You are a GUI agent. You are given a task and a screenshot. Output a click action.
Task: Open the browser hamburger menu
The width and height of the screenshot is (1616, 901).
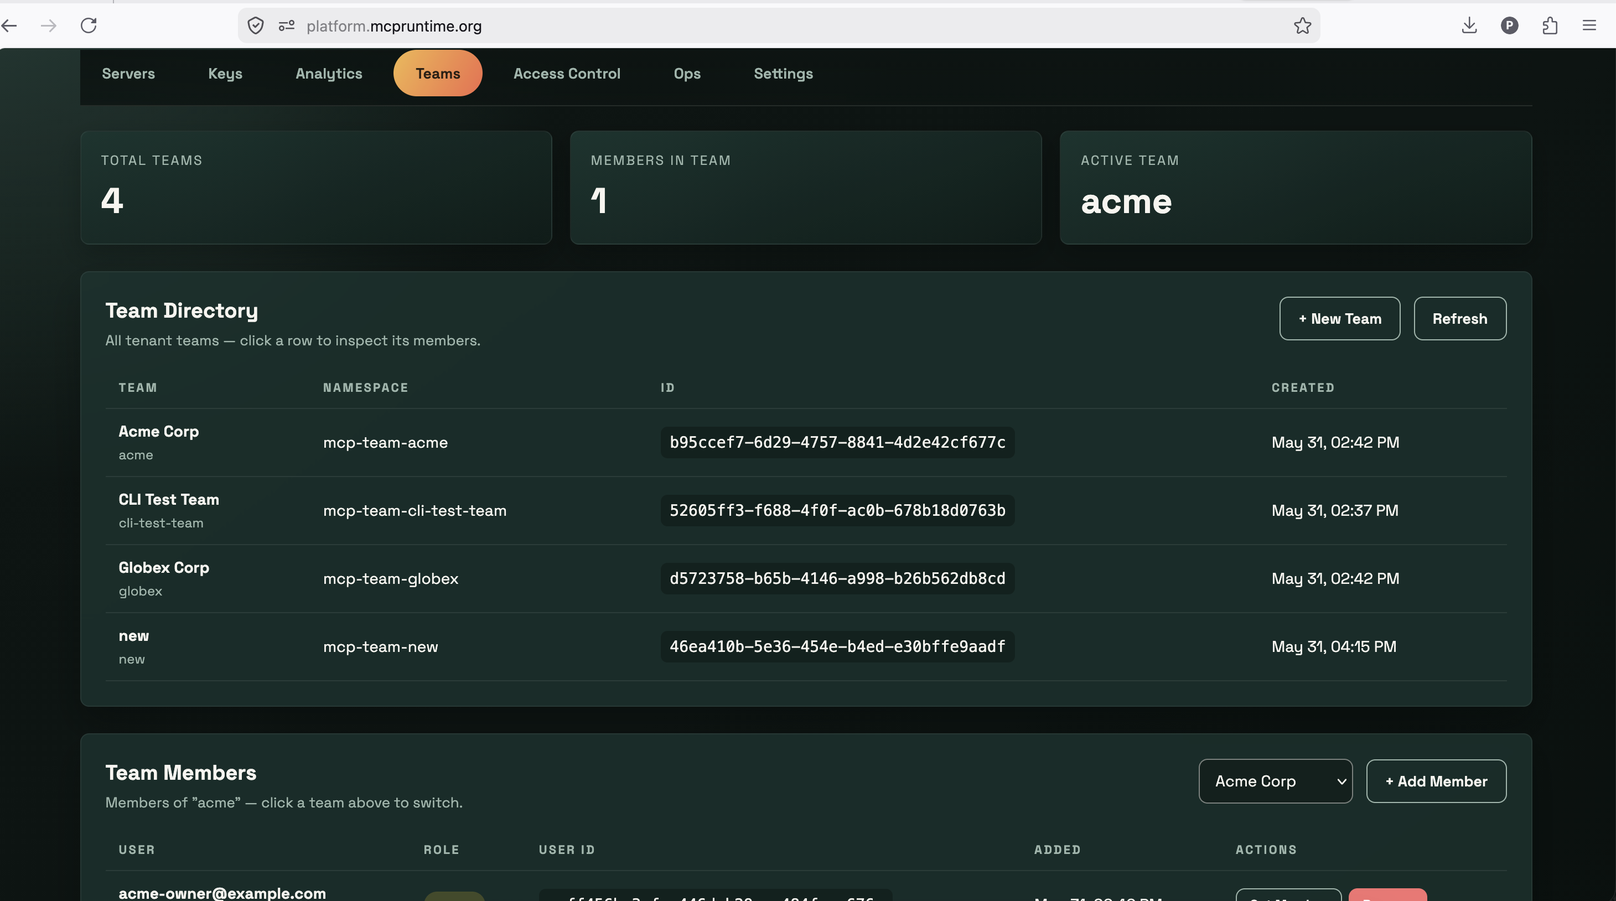(x=1589, y=25)
